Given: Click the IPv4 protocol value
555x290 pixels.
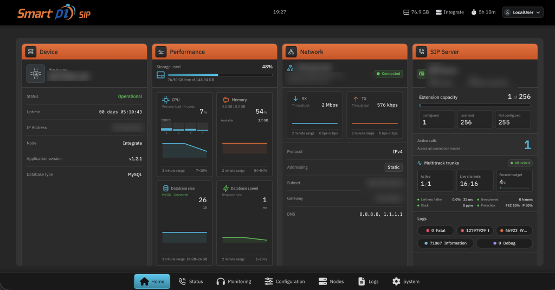Looking at the screenshot, I should click(x=397, y=152).
